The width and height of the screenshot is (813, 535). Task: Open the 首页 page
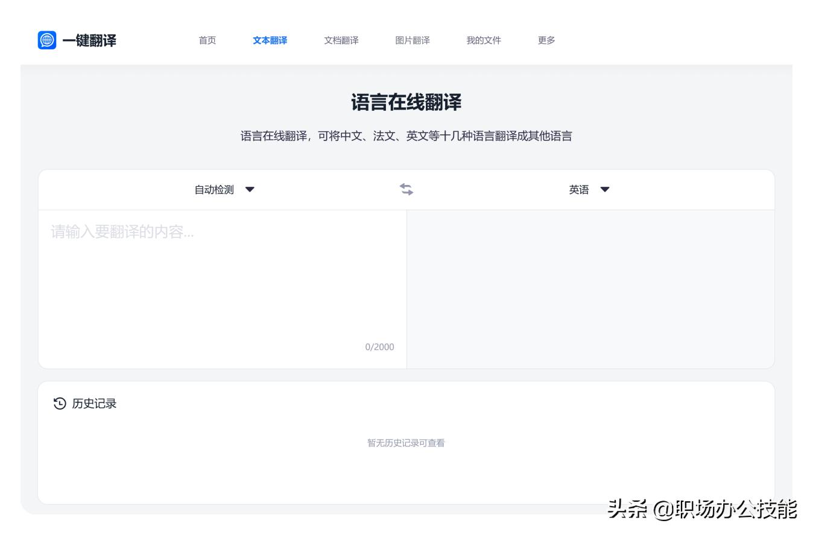pos(207,40)
